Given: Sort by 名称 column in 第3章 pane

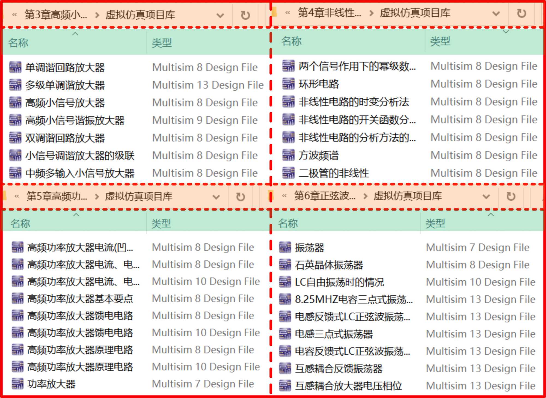Looking at the screenshot, I should pyautogui.click(x=19, y=43).
